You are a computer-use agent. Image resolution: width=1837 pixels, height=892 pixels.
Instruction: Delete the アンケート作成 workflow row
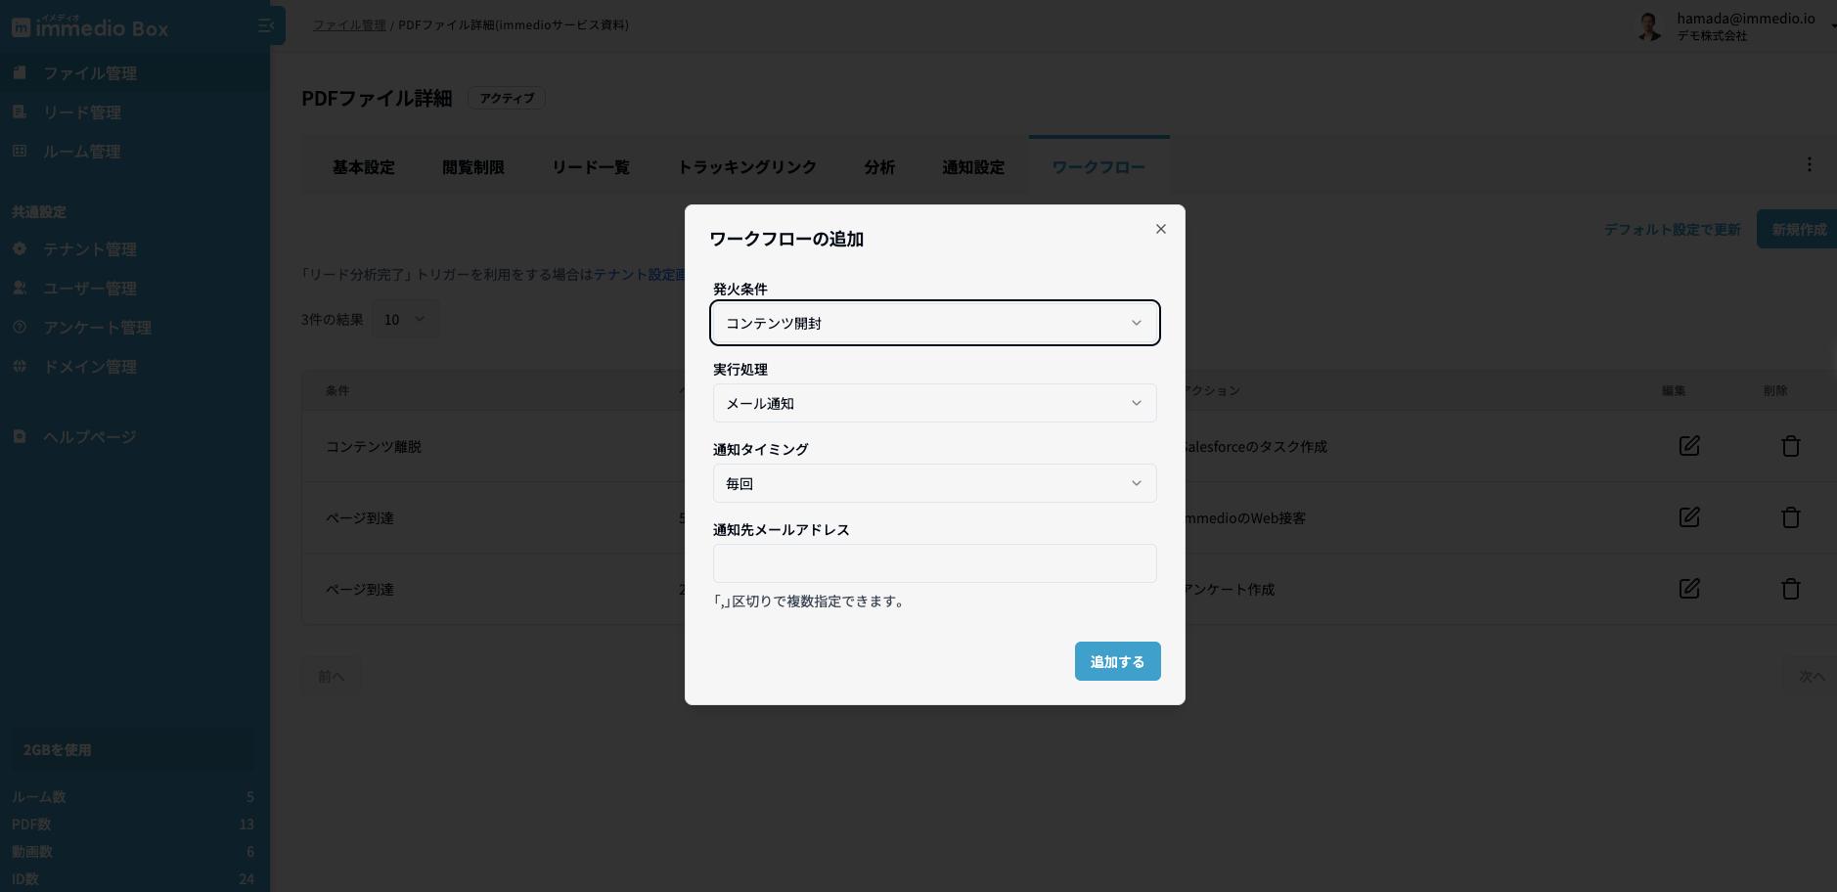1791,589
